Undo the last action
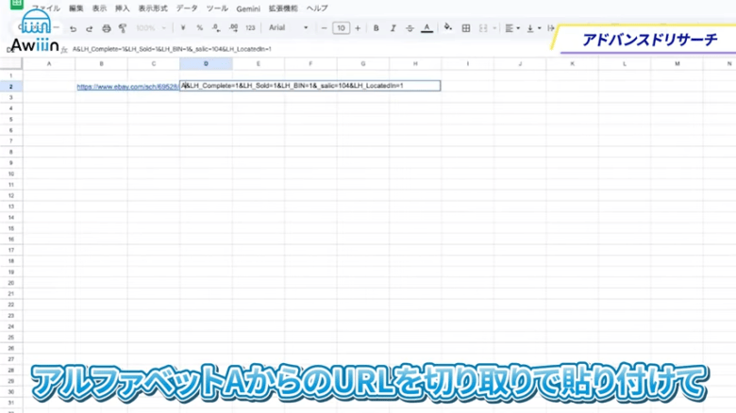The width and height of the screenshot is (736, 413). (x=73, y=28)
